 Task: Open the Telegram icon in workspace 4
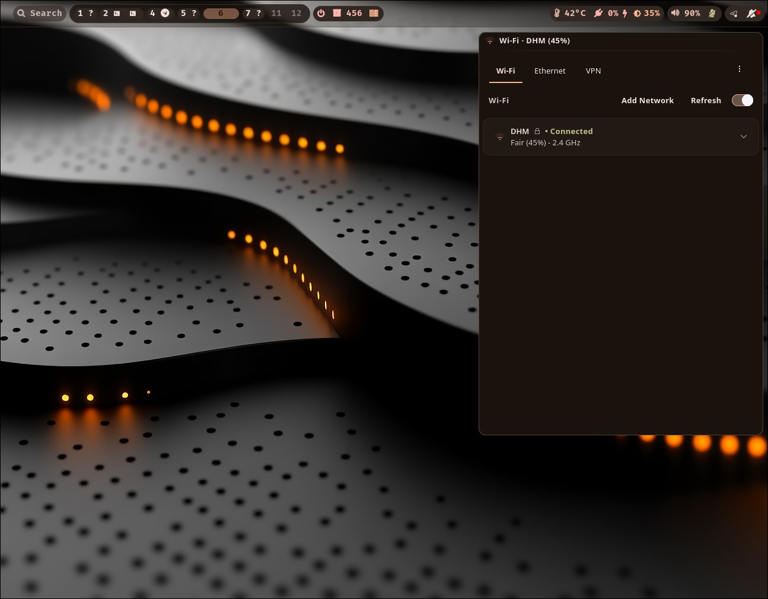point(165,13)
